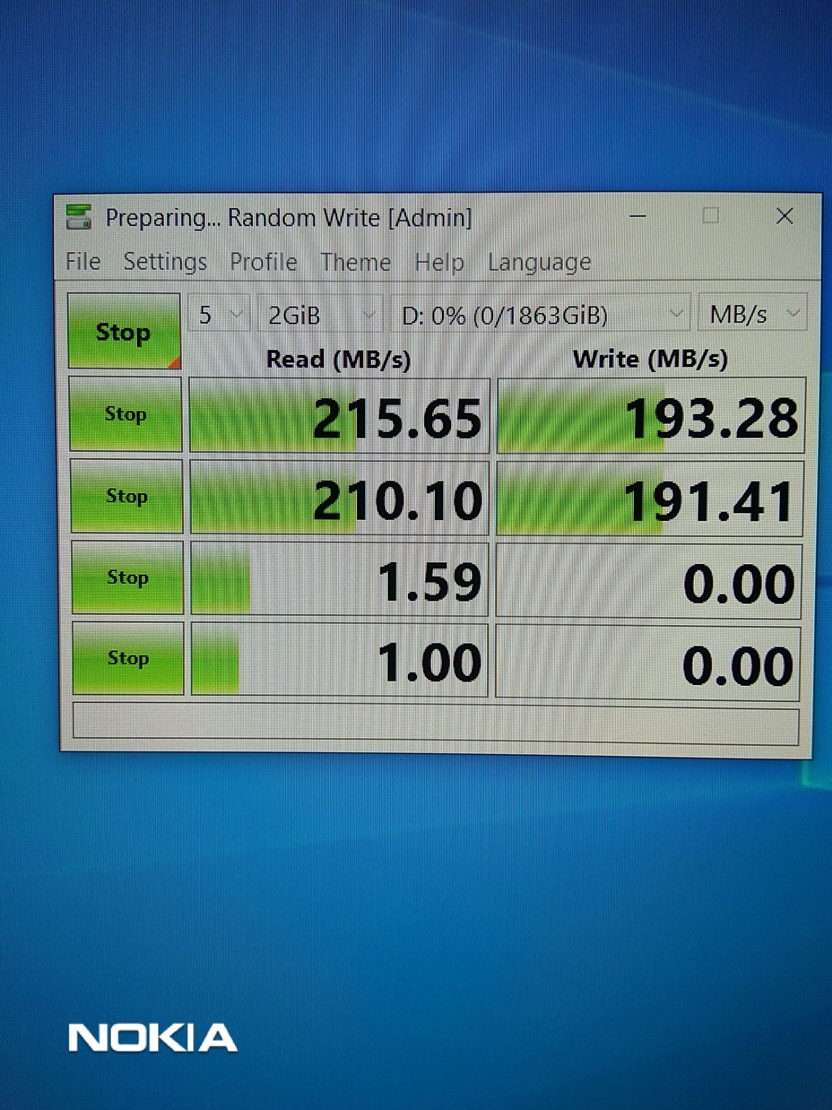Stop the third row test showing 1.59
The height and width of the screenshot is (1110, 832).
click(x=128, y=578)
